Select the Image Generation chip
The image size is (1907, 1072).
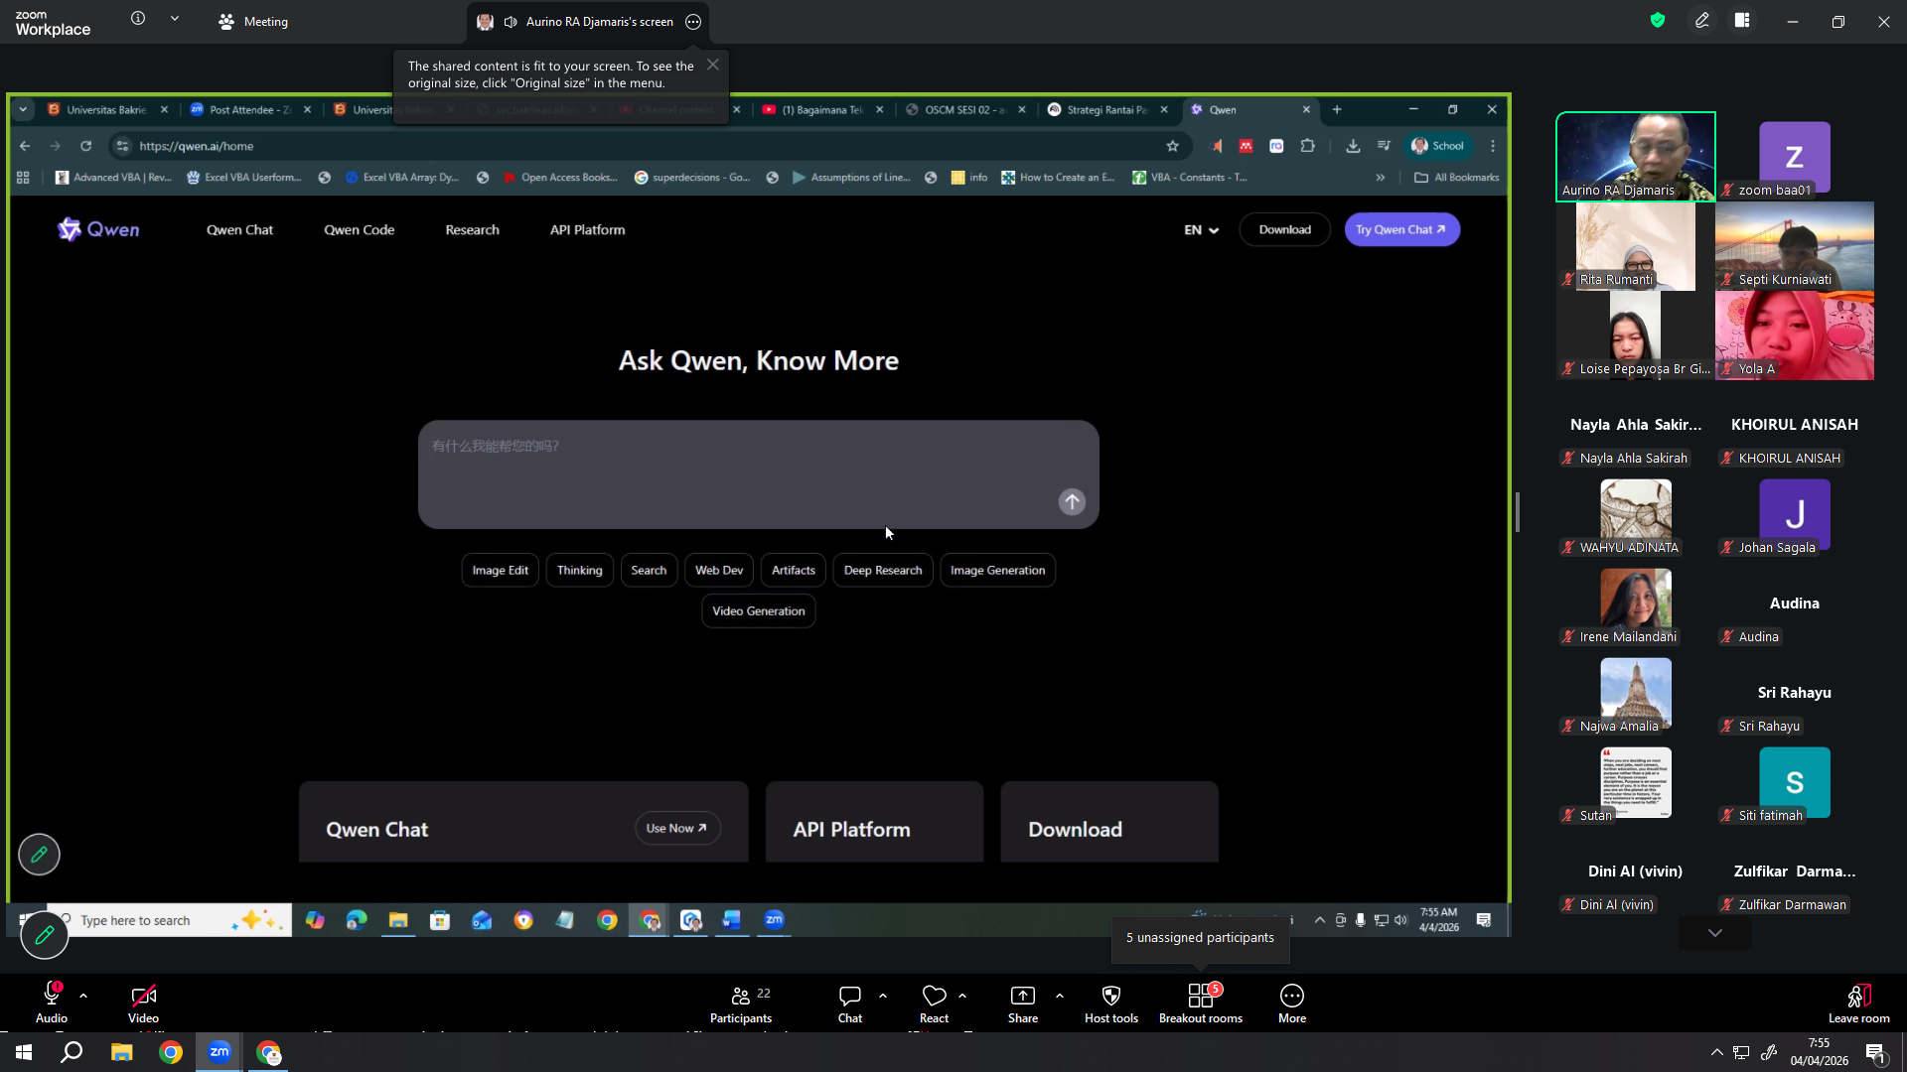click(997, 571)
